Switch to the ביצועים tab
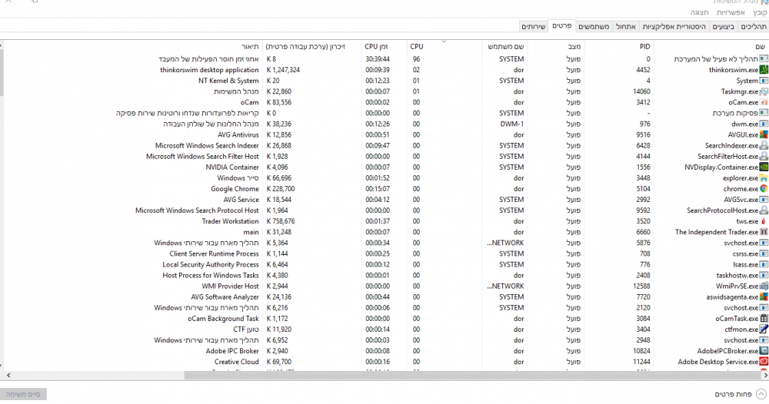This screenshot has height=404, width=769. [723, 27]
